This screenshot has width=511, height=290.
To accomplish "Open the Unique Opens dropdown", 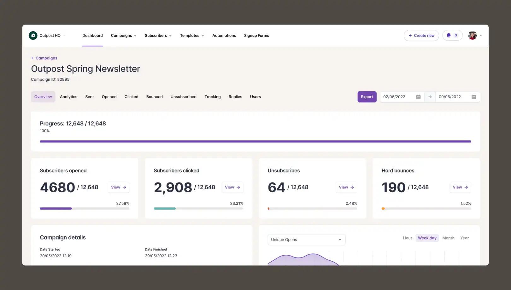I will 306,240.
